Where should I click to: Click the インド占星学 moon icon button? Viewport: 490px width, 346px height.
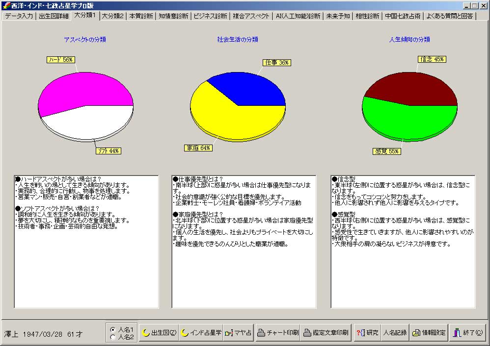coord(201,333)
